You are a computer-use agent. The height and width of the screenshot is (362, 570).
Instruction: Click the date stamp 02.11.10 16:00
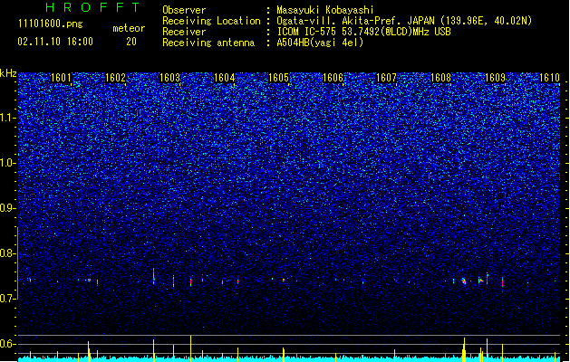point(55,42)
